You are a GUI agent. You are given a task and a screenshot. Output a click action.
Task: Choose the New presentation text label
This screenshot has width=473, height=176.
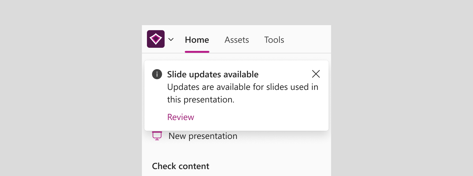point(203,136)
